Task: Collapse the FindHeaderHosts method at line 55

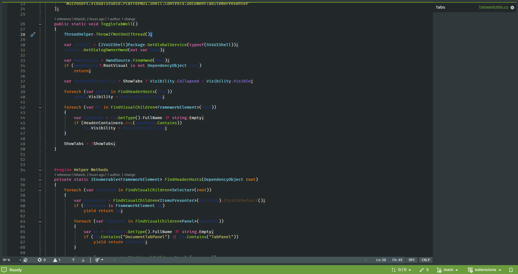Action: [40, 180]
